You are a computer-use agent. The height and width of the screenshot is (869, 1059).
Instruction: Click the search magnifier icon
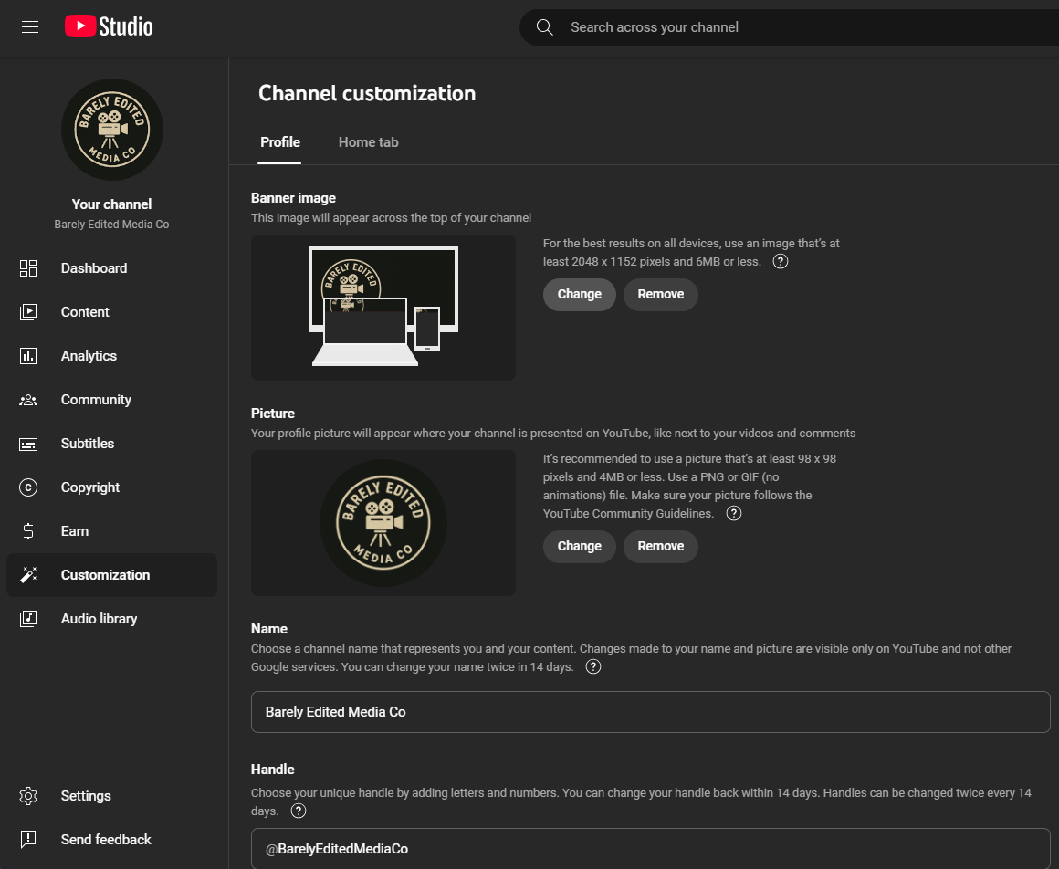pos(545,27)
